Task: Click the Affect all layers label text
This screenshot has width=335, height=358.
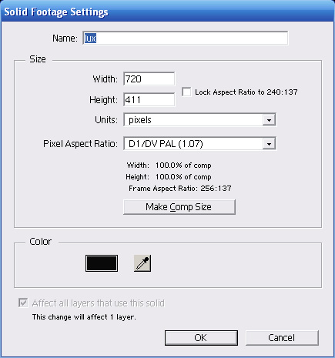Action: (x=98, y=303)
